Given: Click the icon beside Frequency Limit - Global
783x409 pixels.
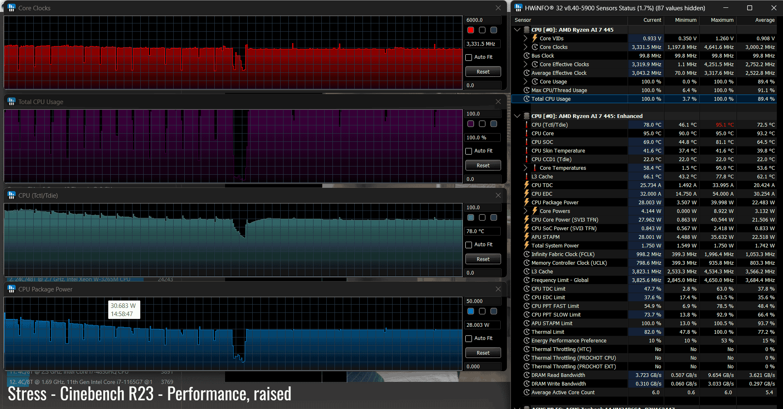Looking at the screenshot, I should (x=527, y=280).
